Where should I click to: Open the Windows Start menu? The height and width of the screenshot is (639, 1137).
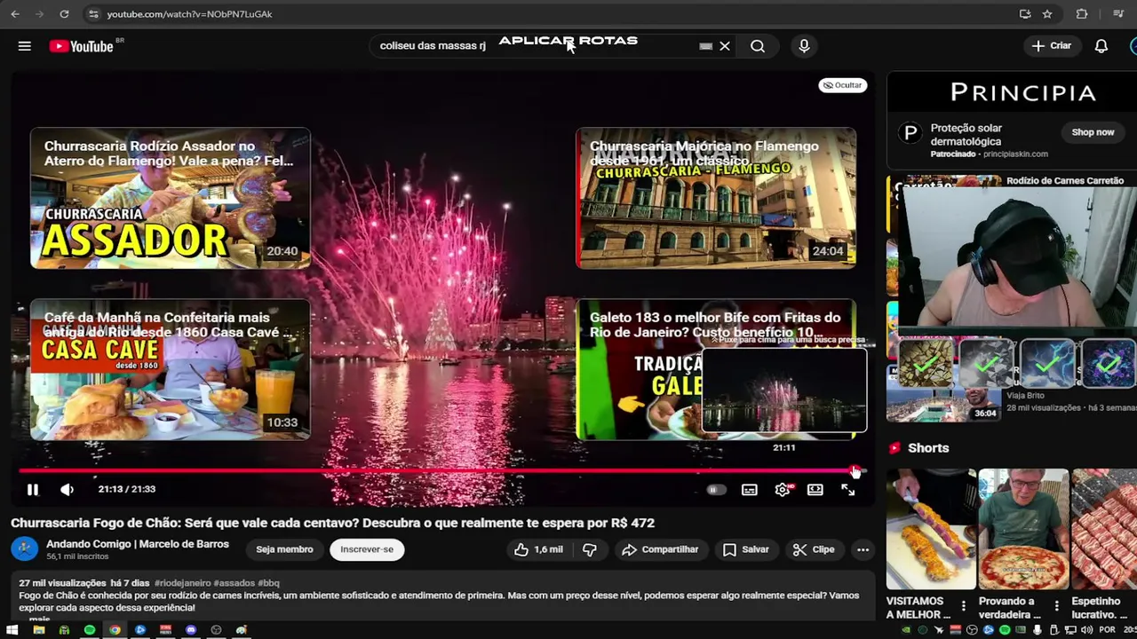(12, 630)
